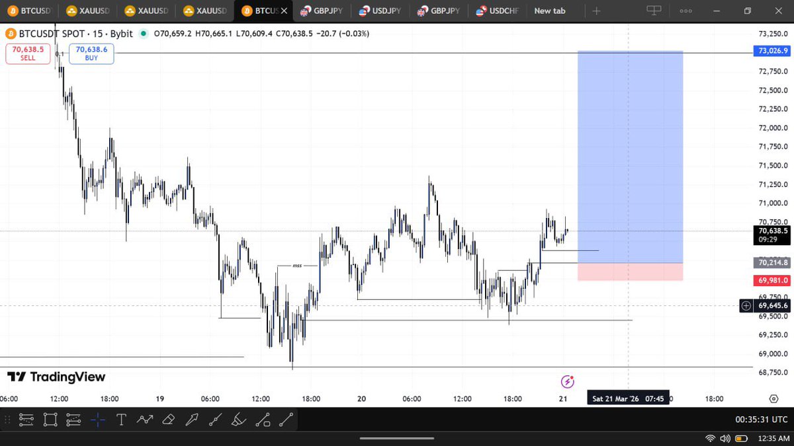Click the BUY 70,638.6 button
The height and width of the screenshot is (446, 794).
(x=92, y=54)
